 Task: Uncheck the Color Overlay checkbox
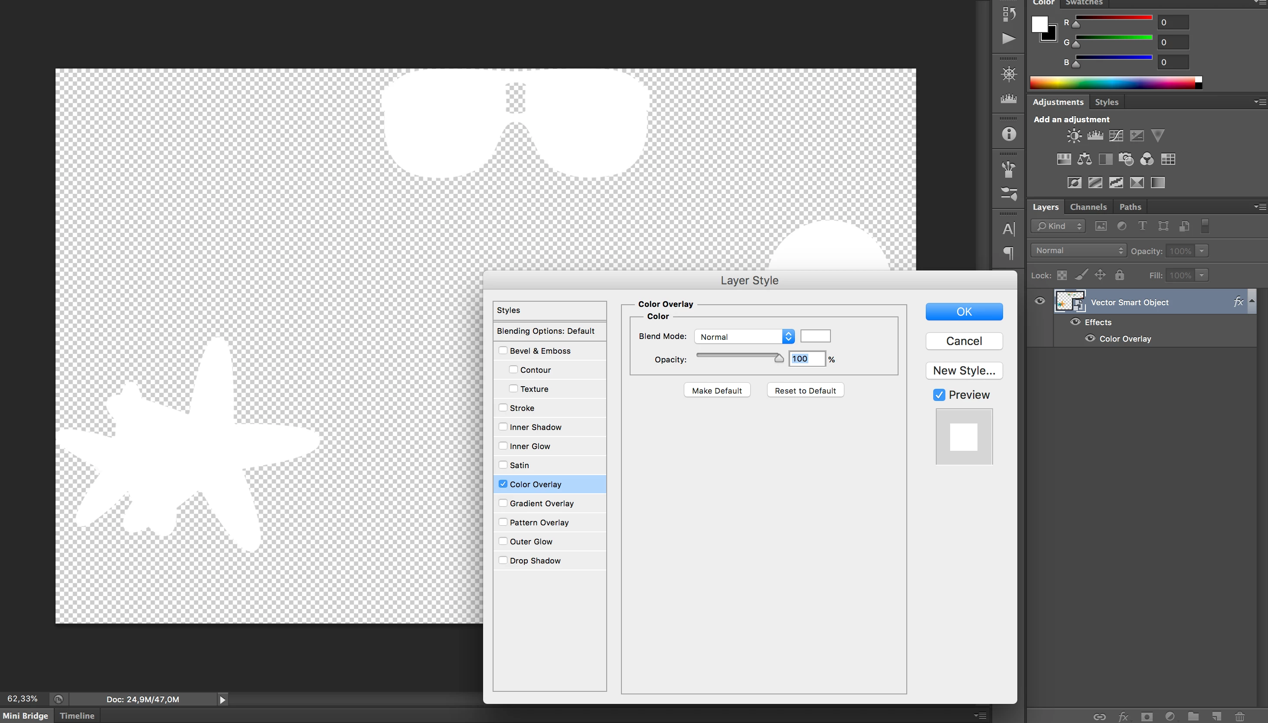tap(503, 484)
